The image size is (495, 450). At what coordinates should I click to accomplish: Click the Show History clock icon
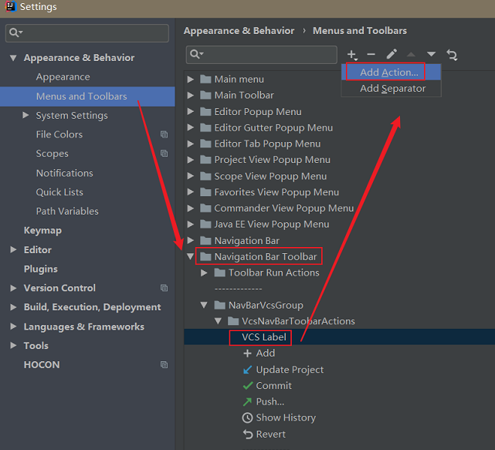click(x=247, y=418)
